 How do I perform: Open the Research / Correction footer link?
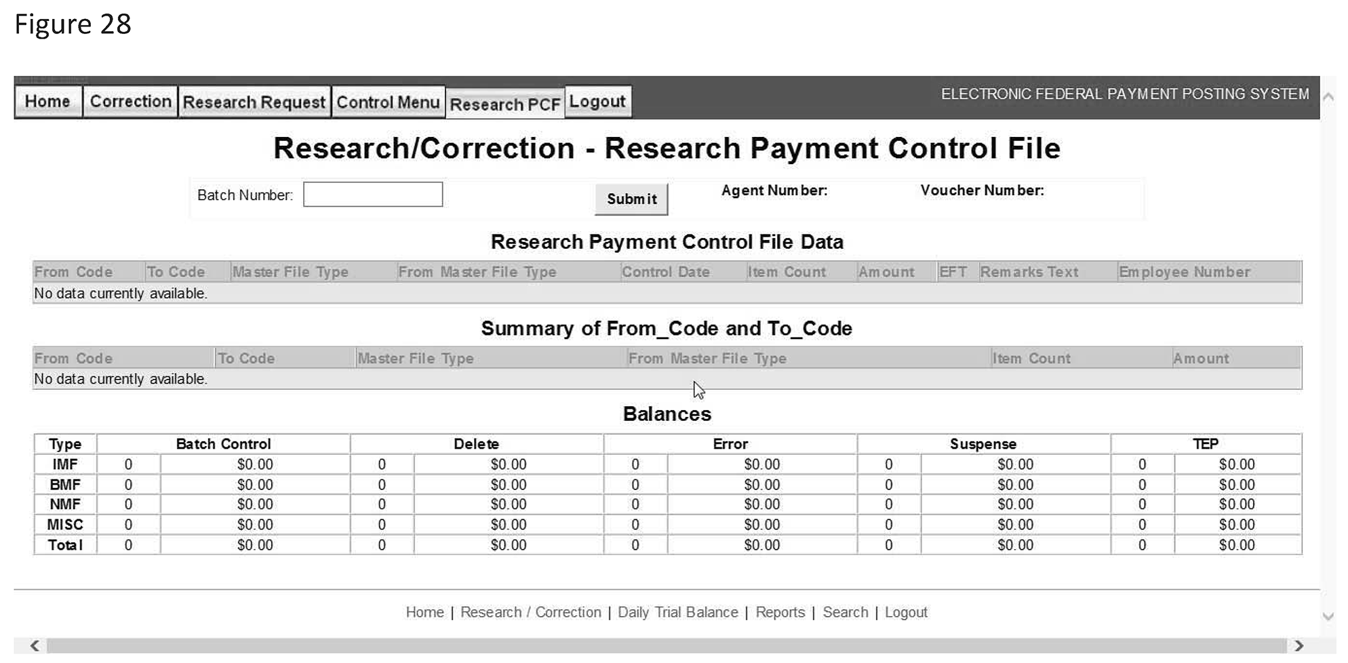point(530,612)
